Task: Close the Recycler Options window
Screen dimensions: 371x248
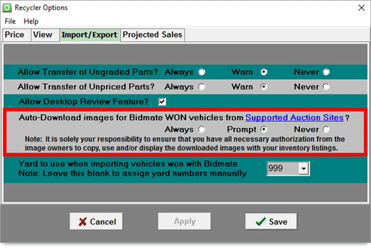Action: tap(361, 8)
